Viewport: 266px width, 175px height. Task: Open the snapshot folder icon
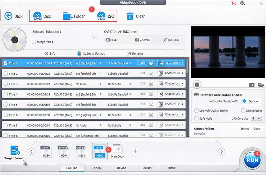click(x=261, y=85)
